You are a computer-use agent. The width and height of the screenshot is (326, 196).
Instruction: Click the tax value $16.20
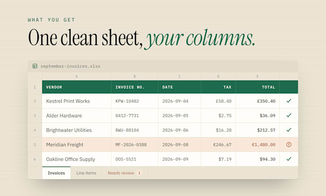tap(223, 130)
